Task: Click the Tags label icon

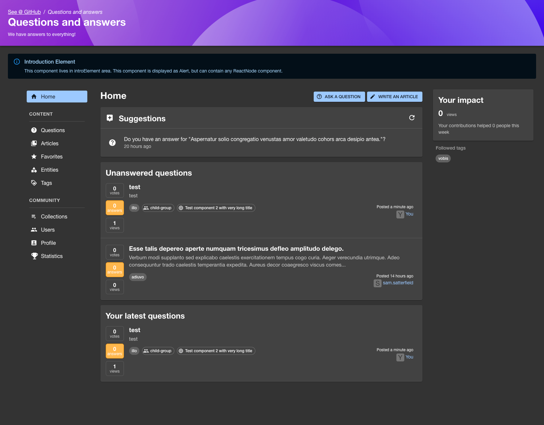Action: (34, 183)
